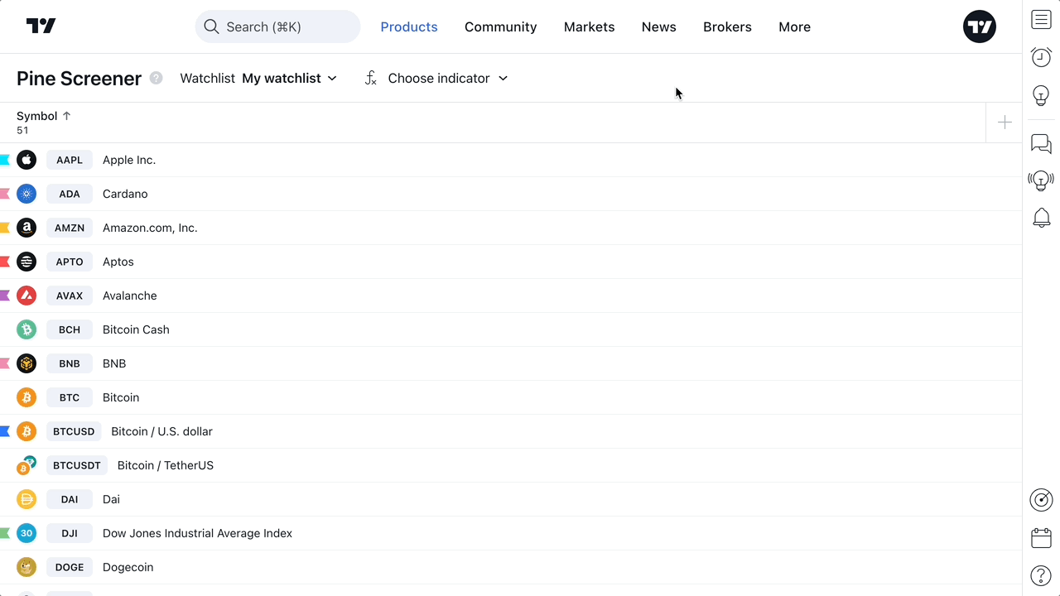Add a column with the plus icon
Viewport: 1060px width, 596px height.
point(1005,123)
